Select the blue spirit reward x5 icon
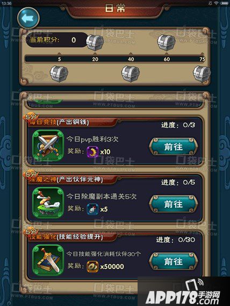This screenshot has width=230, height=306. click(92, 209)
